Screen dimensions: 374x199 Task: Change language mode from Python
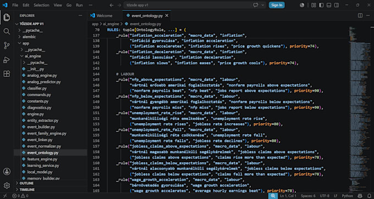347,196
